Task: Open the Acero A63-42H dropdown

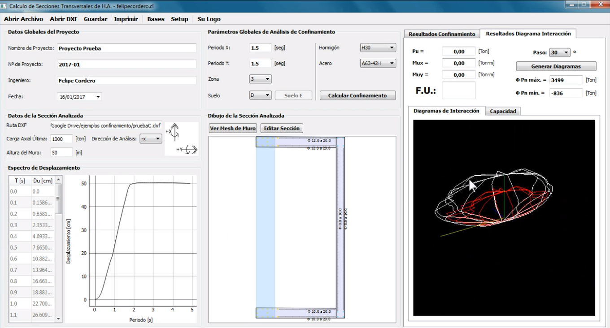Action: (378, 64)
